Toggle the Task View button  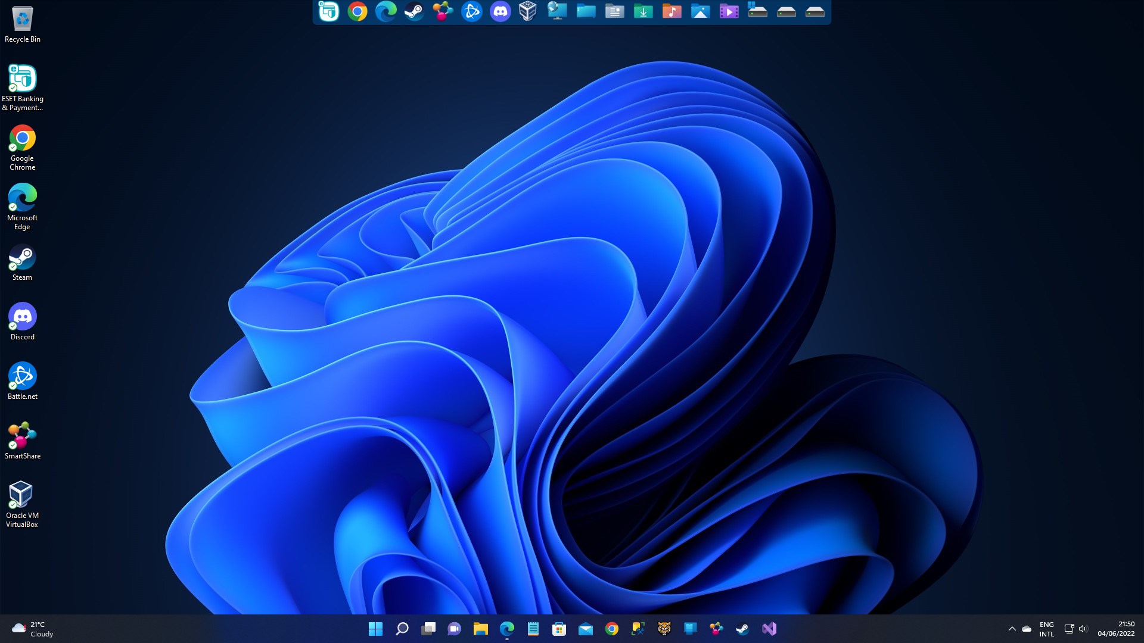click(428, 629)
